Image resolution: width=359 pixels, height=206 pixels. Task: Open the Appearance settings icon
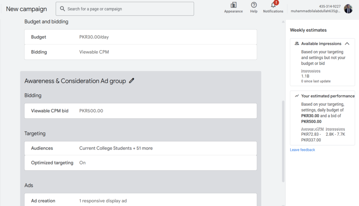233,5
